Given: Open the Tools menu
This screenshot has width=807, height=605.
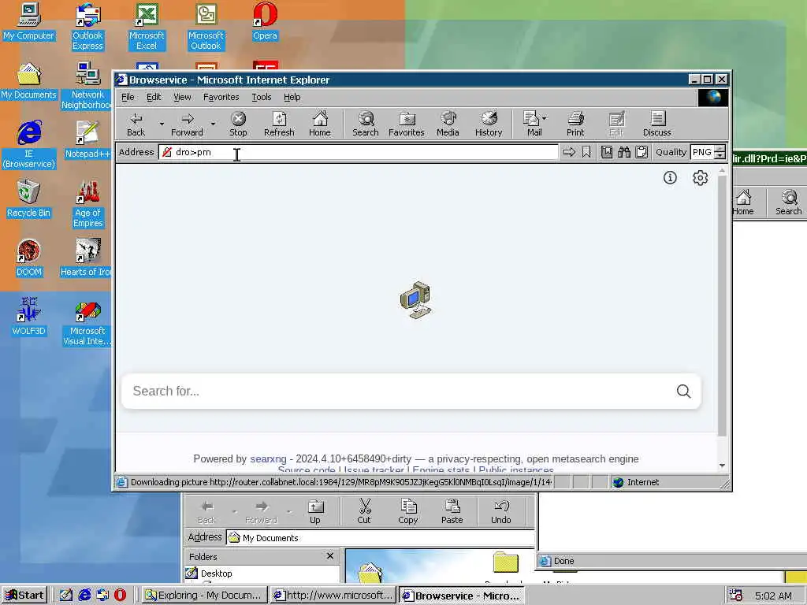Looking at the screenshot, I should pos(261,97).
